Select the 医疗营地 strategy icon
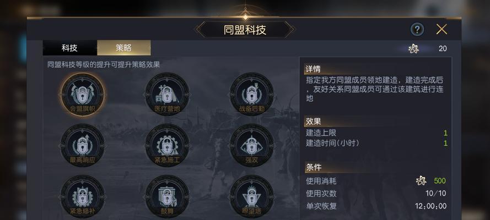Viewport: 490px width, 220px height. point(167,95)
